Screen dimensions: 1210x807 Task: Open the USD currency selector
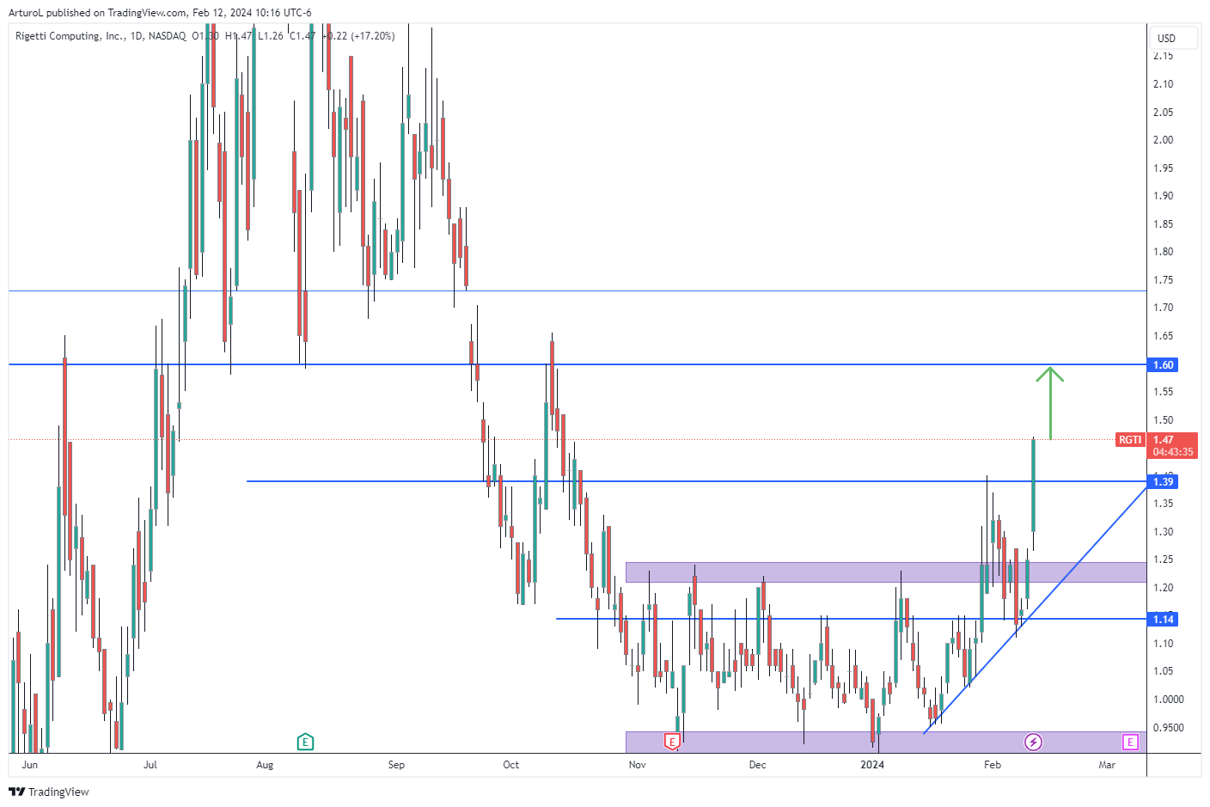(x=1173, y=38)
